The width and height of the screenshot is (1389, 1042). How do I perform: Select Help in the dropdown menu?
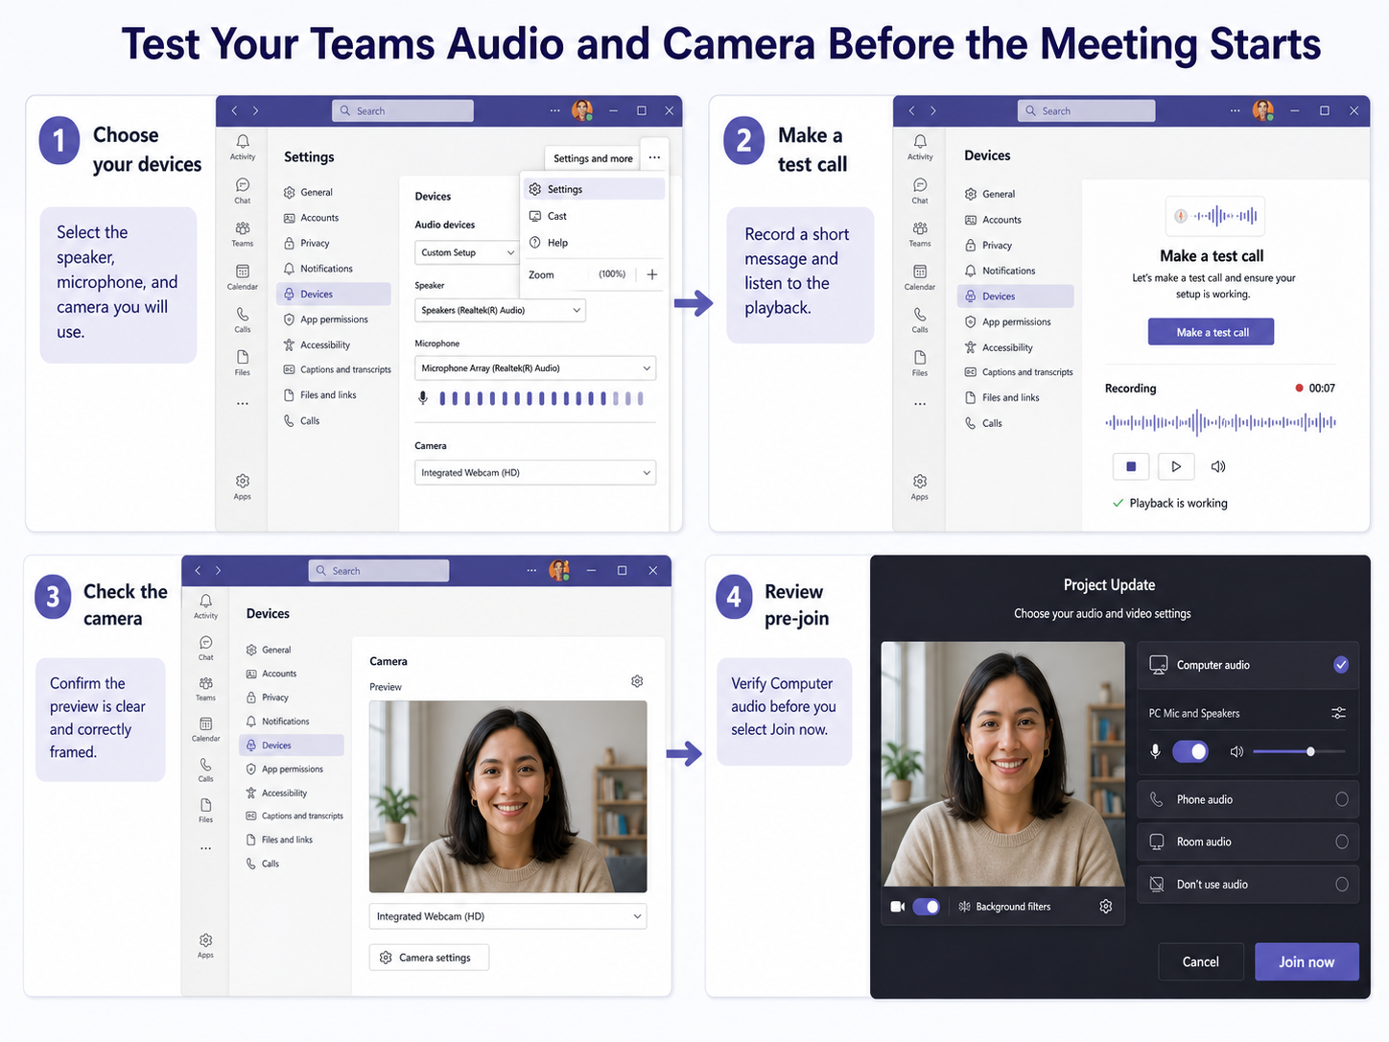coord(594,243)
